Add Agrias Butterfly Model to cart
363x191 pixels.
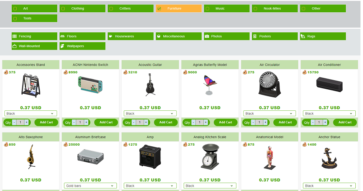pyautogui.click(x=225, y=122)
